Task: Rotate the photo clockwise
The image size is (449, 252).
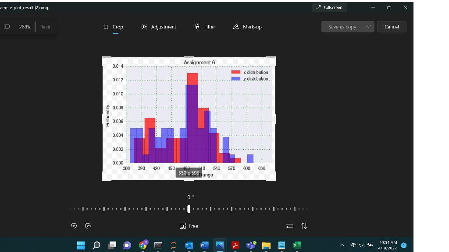Action: [x=88, y=226]
